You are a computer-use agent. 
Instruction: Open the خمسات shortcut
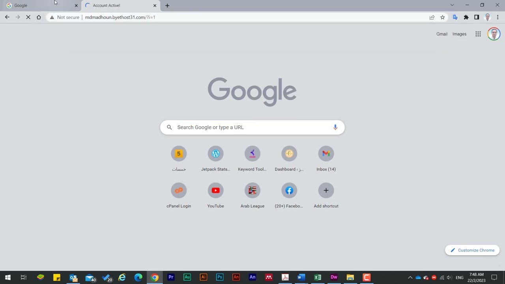(179, 159)
